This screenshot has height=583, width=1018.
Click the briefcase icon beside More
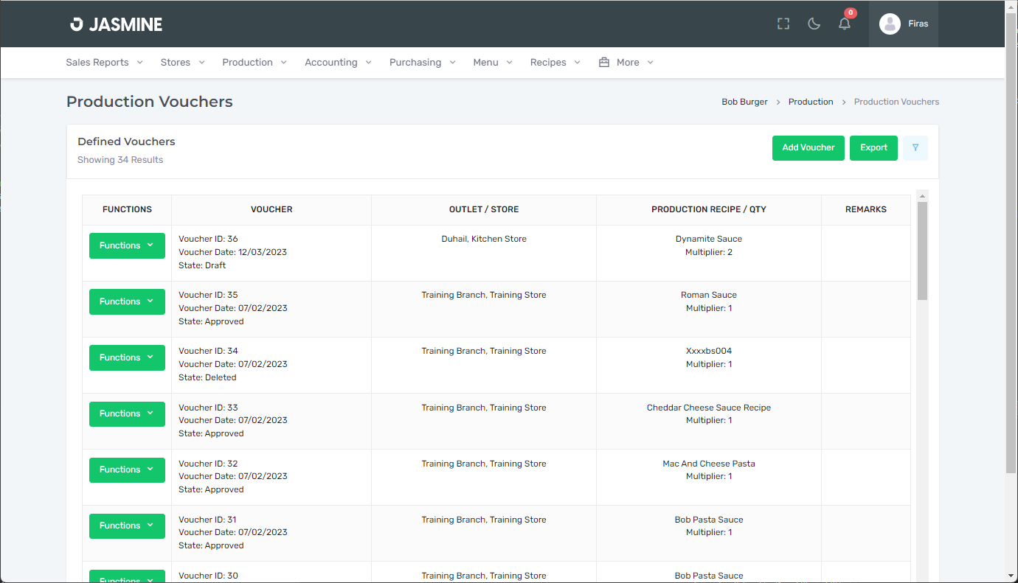(x=604, y=63)
